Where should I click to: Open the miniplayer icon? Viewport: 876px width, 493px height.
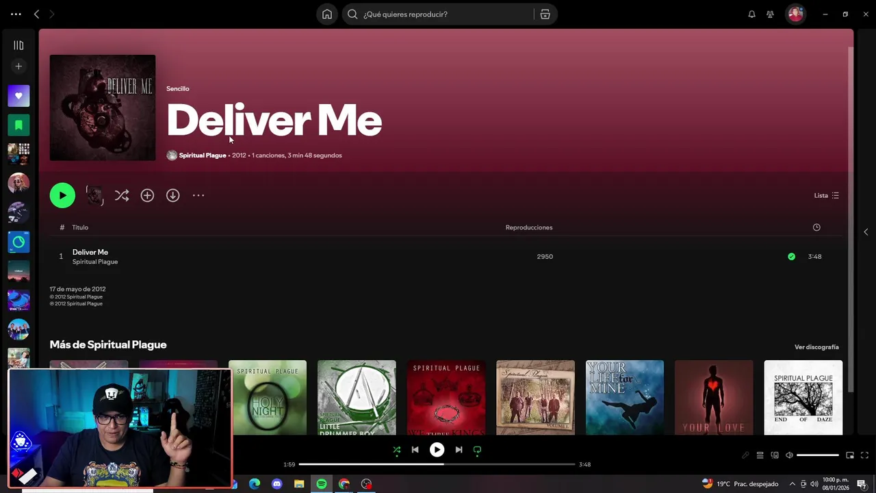[x=850, y=455]
